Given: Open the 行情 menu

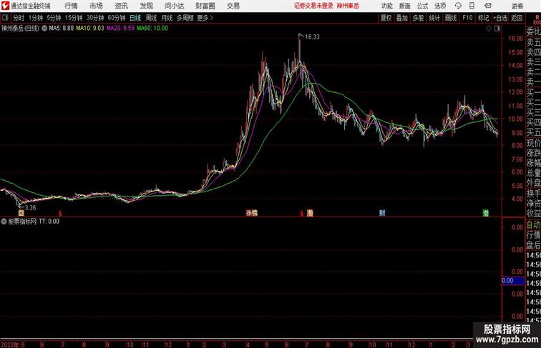Looking at the screenshot, I should point(71,6).
